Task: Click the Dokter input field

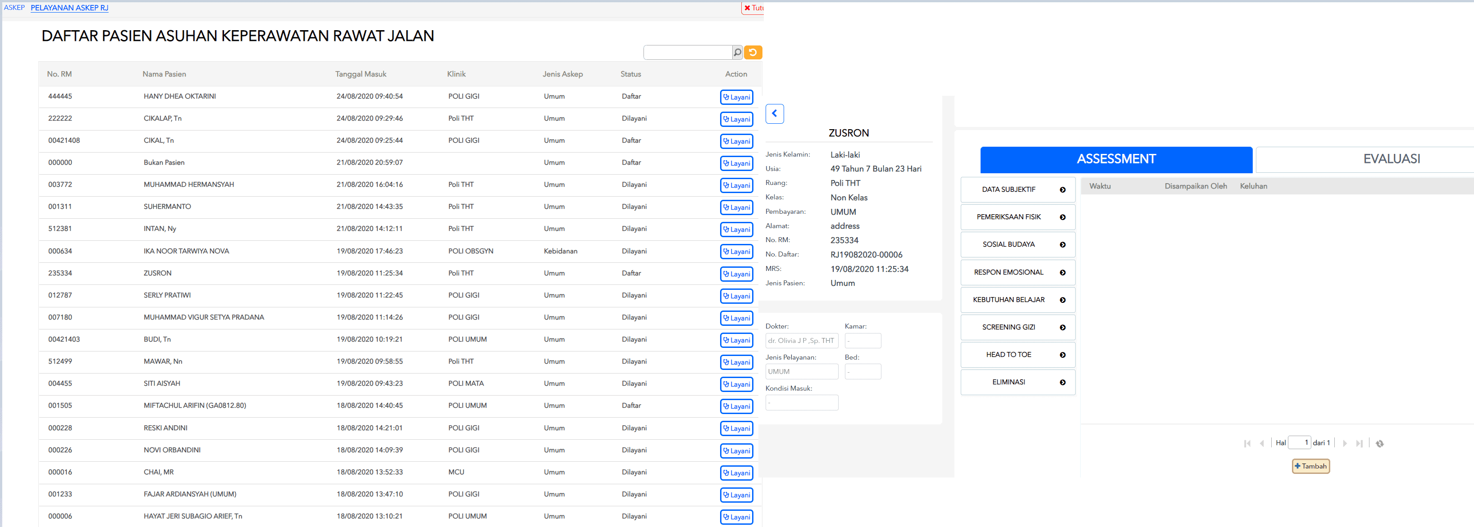Action: [802, 341]
